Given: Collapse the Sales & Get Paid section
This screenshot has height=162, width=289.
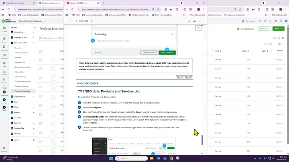Looking at the screenshot, I should (34, 43).
